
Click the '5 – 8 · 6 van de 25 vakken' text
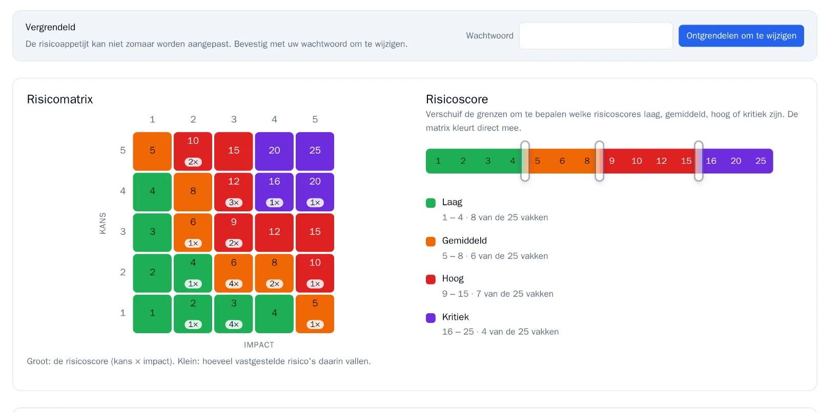(495, 256)
